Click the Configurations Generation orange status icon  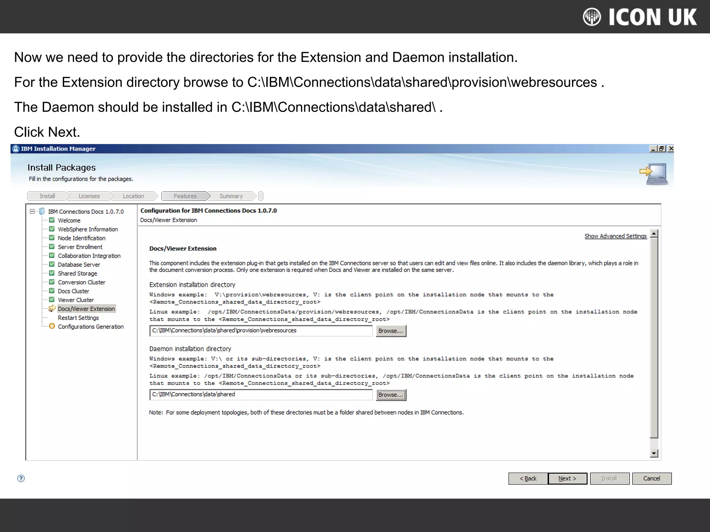(x=52, y=326)
